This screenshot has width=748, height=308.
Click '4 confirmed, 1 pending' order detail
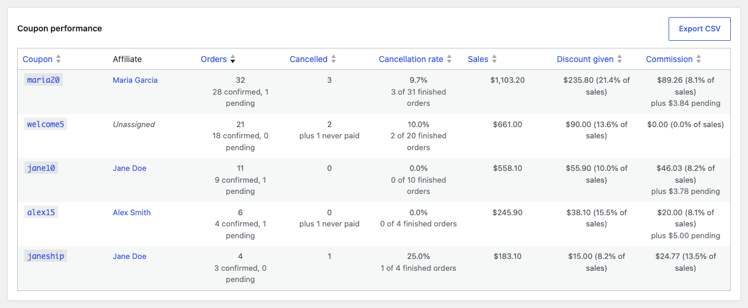point(240,230)
